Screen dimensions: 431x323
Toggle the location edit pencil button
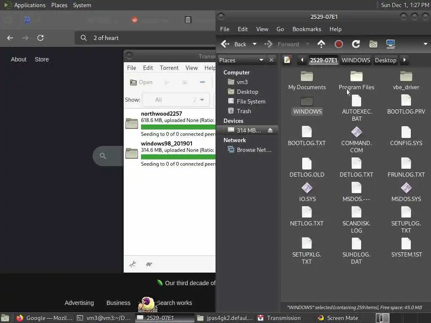[x=287, y=60]
